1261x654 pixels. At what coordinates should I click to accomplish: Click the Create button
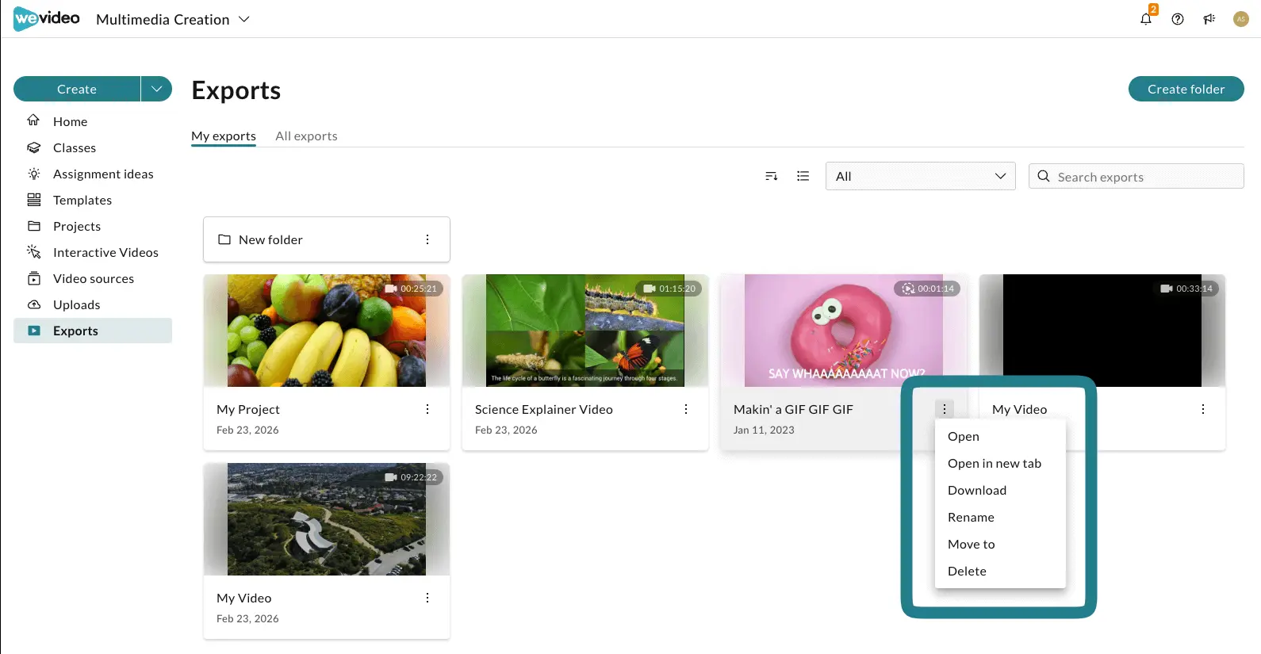pos(77,89)
